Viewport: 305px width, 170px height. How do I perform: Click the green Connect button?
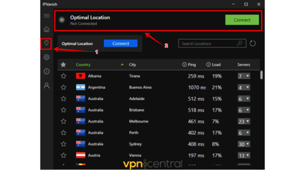point(242,20)
